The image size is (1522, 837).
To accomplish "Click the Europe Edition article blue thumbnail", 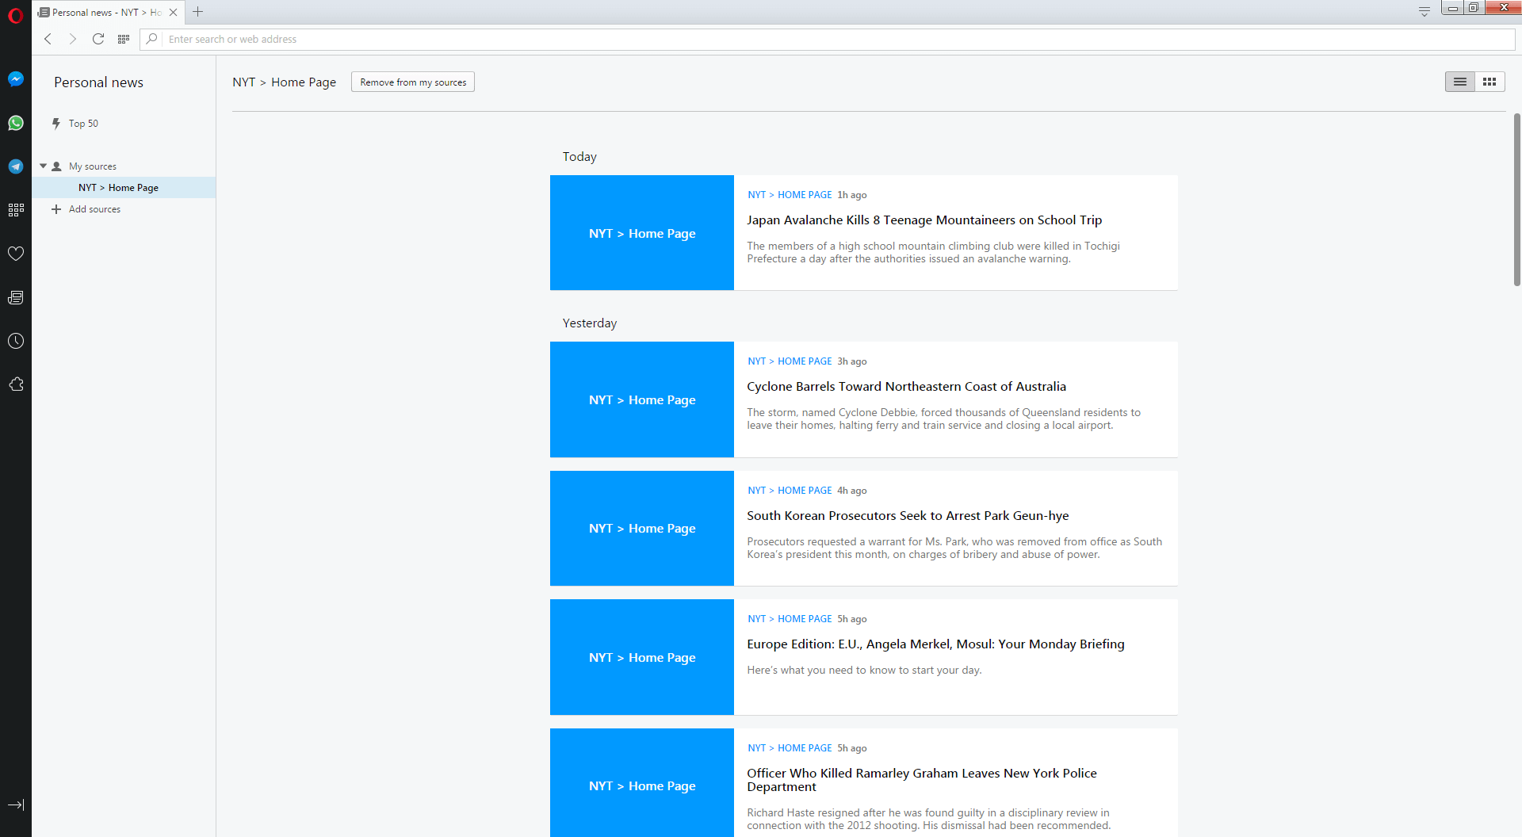I will pos(642,657).
